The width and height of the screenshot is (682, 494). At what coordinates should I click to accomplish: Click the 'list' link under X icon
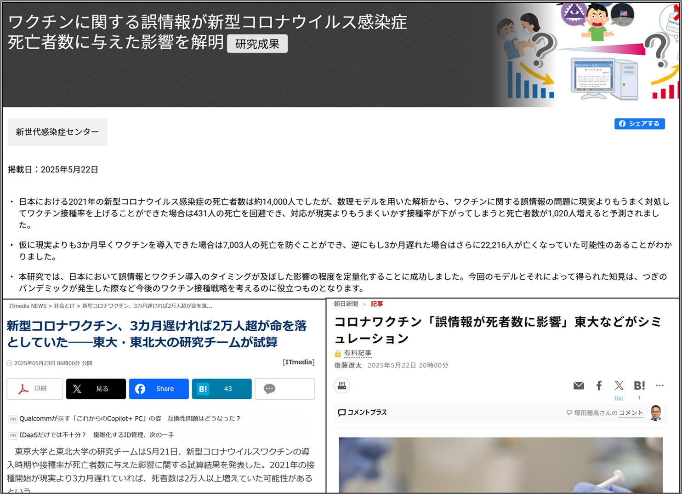pyautogui.click(x=619, y=398)
